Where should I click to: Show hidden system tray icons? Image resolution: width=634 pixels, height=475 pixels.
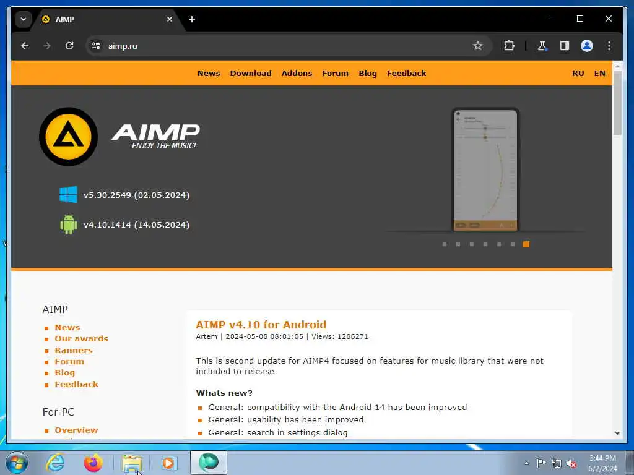click(x=526, y=463)
